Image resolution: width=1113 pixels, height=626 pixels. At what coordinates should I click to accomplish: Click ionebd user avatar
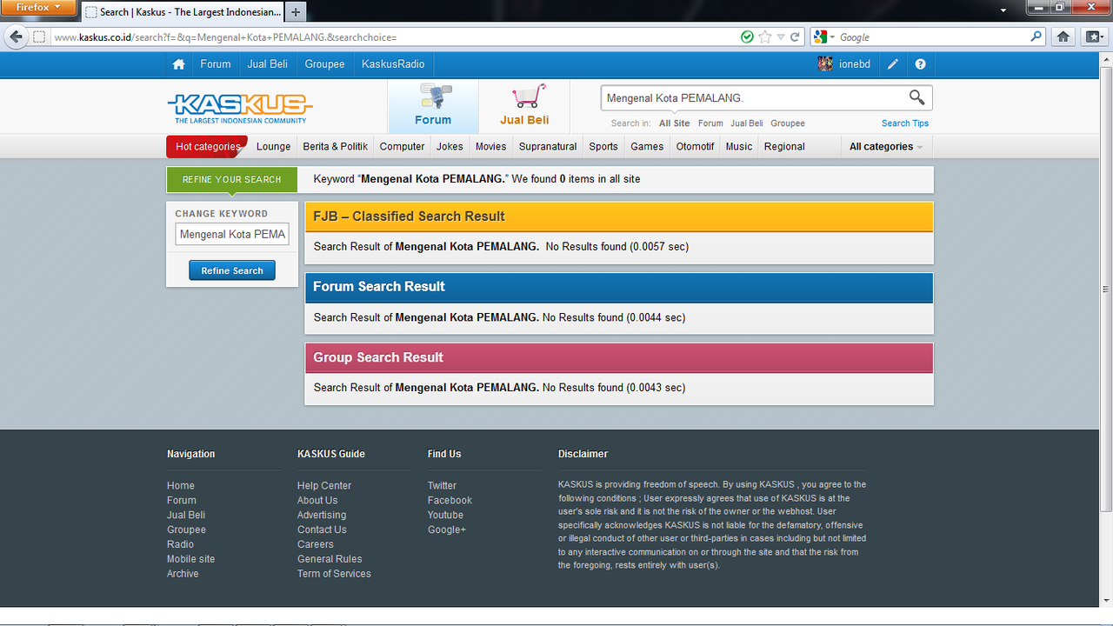825,63
